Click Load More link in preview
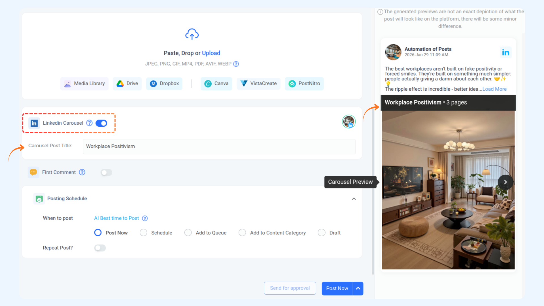544x306 pixels. pyautogui.click(x=494, y=89)
